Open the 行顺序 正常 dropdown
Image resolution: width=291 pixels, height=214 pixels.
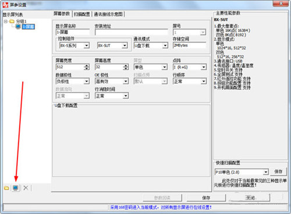(x=203, y=81)
